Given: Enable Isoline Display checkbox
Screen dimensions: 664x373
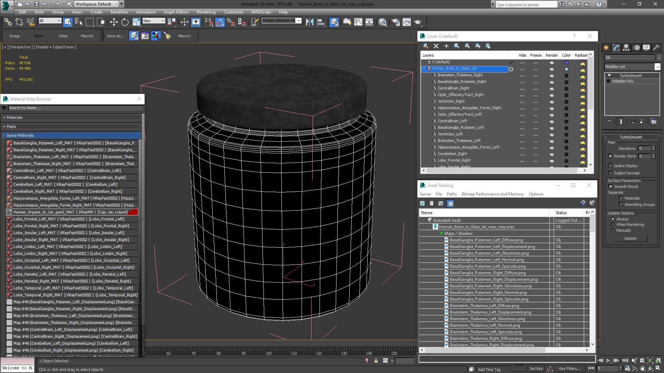Looking at the screenshot, I should 610,166.
